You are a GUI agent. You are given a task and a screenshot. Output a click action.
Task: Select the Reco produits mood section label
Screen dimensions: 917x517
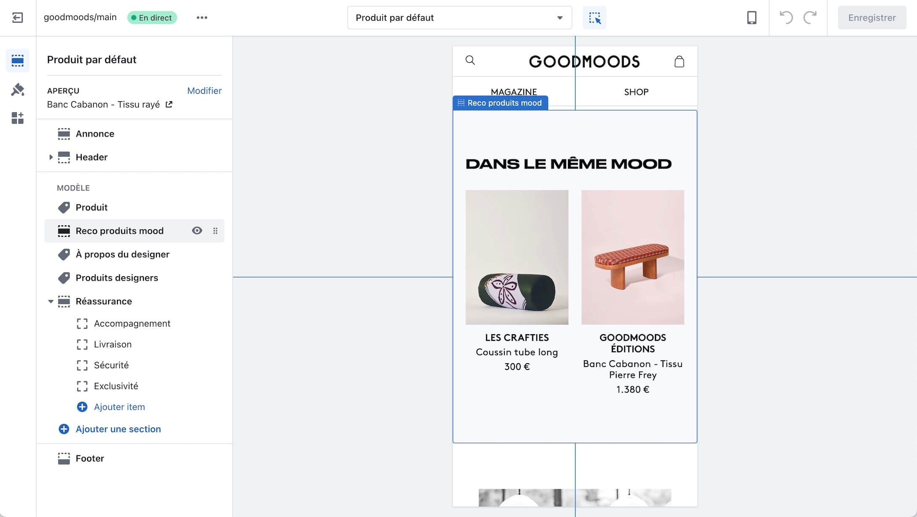[x=119, y=231]
